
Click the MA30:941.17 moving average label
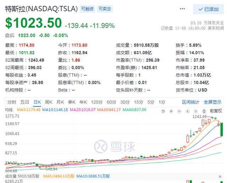pyautogui.click(x=109, y=110)
